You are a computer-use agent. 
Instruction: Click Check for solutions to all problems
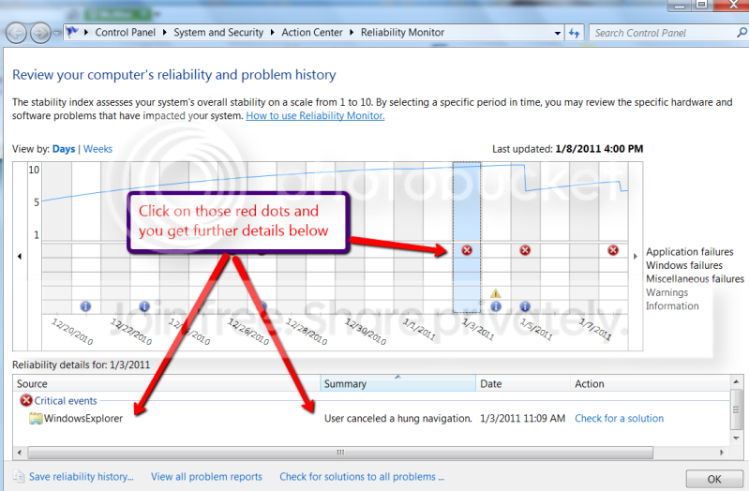click(362, 477)
